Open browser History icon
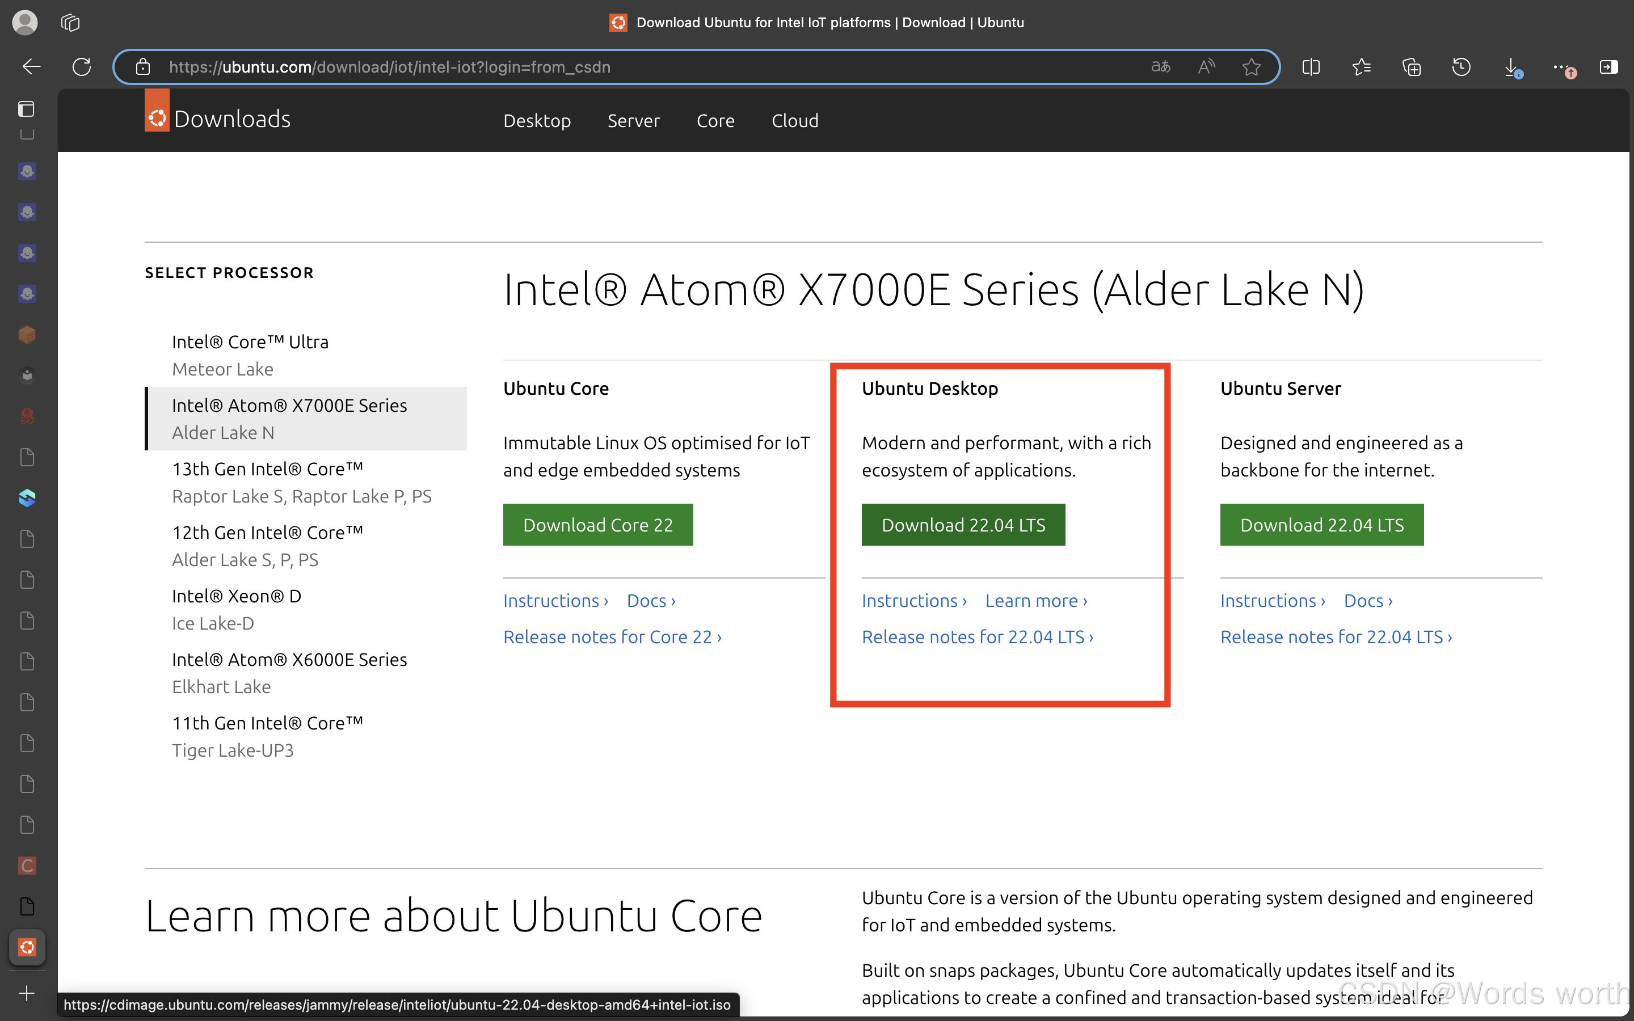The image size is (1634, 1021). [x=1461, y=67]
